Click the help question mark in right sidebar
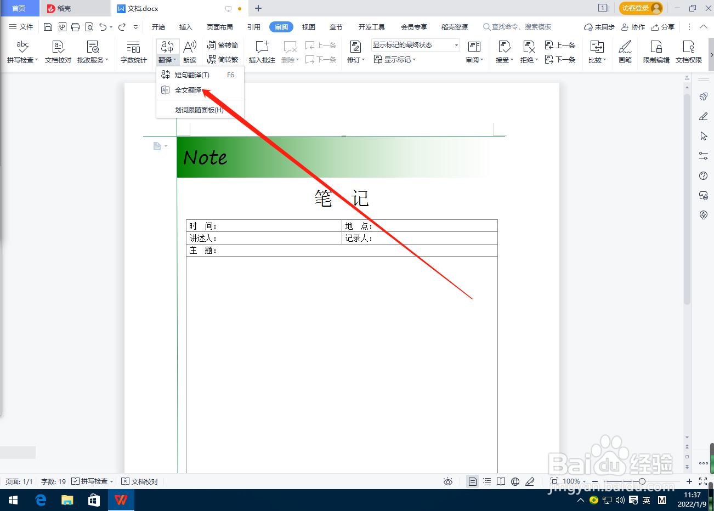 coord(704,176)
